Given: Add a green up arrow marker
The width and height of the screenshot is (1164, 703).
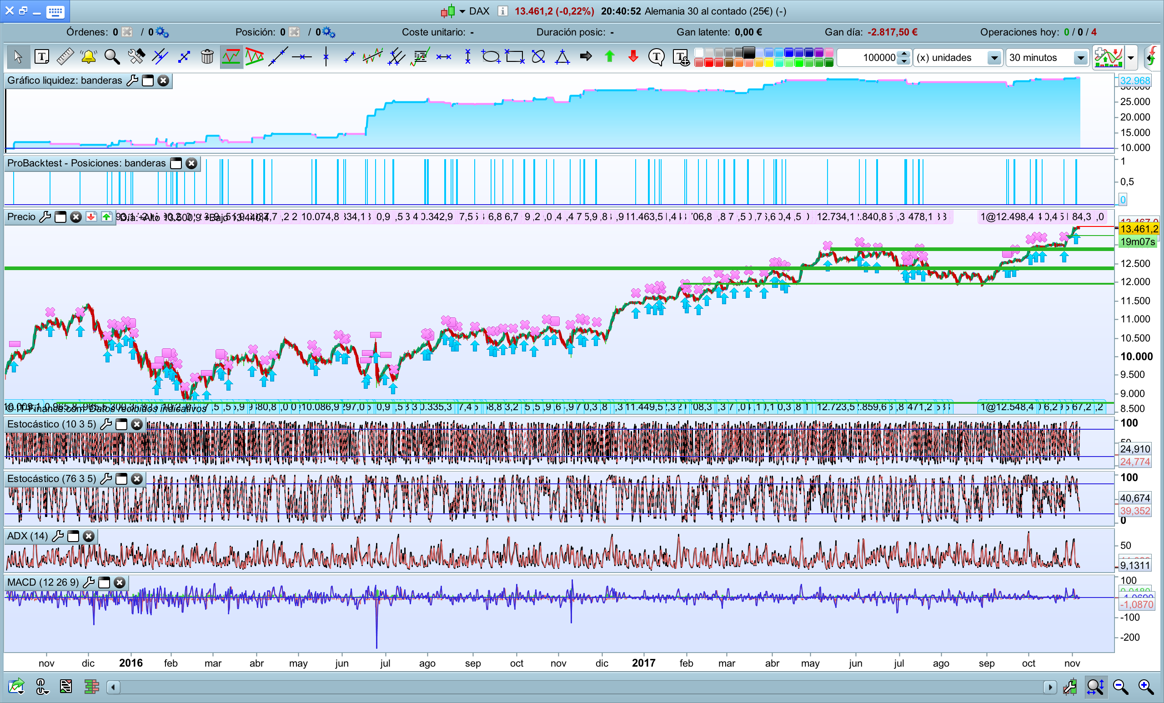Looking at the screenshot, I should click(609, 57).
